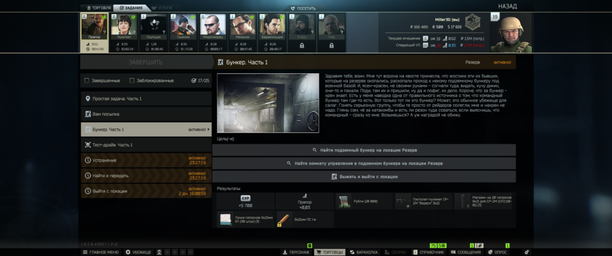
Task: Switch to the Торговля tab
Action: coord(97,8)
